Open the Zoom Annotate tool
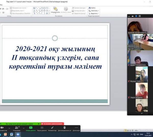Screen dimensions: 153x137 coord(52,128)
